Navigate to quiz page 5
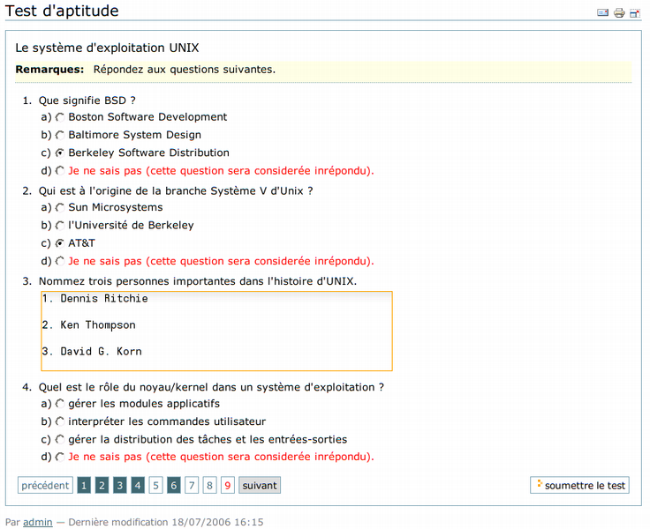 155,485
